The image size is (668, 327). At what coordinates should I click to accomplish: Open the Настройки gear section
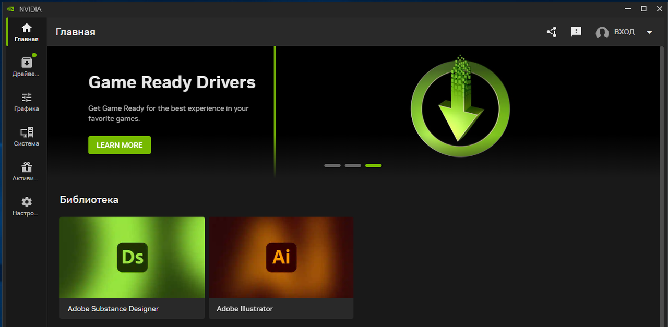point(27,206)
